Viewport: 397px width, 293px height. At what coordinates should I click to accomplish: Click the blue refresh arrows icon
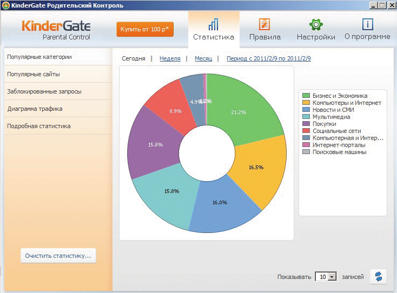click(379, 276)
